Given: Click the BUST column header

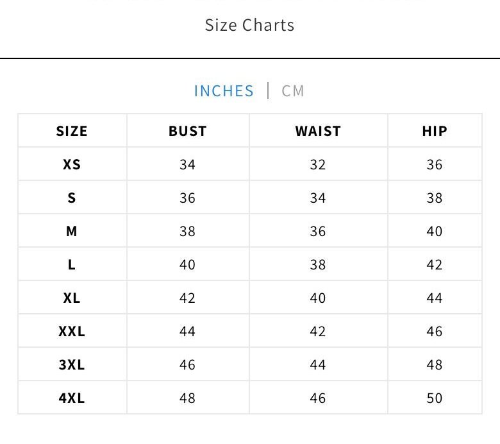Looking at the screenshot, I should [188, 132].
